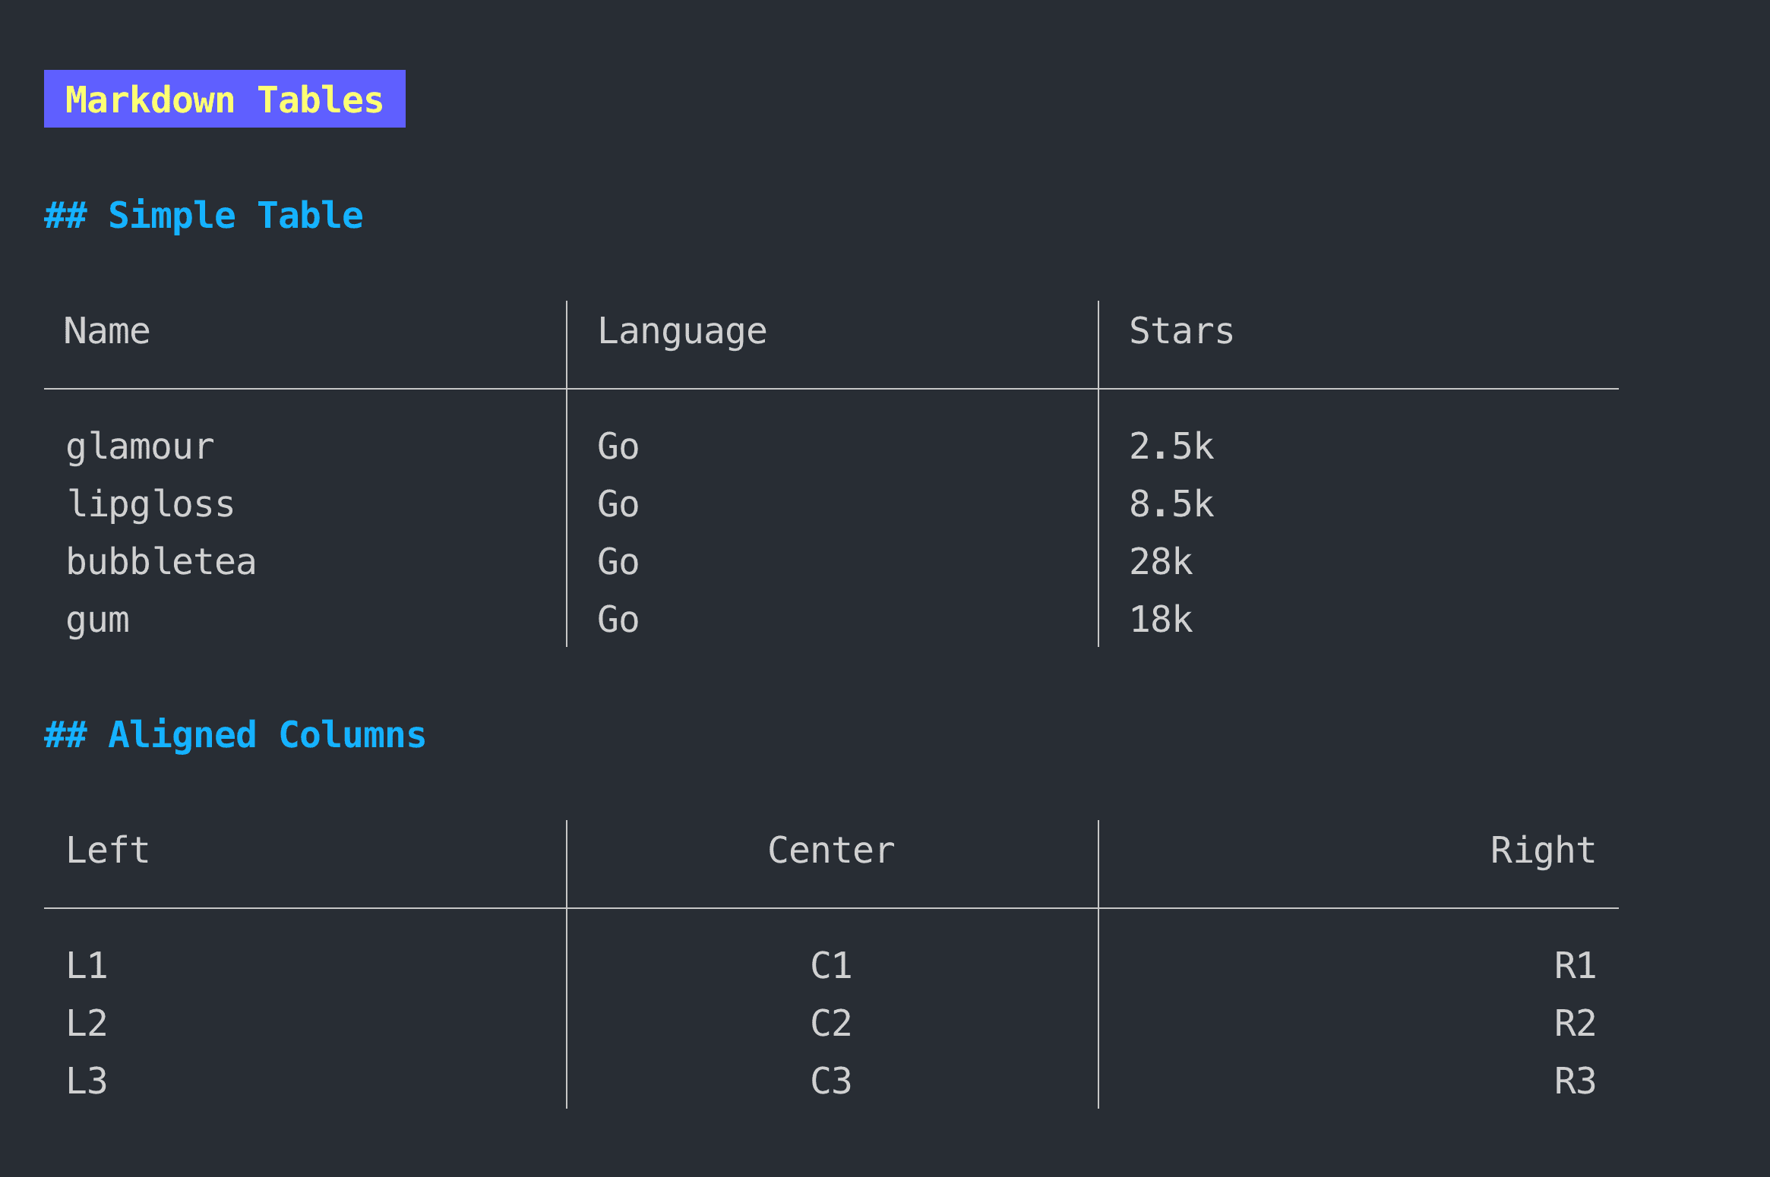
Task: Click the Markdown Tables title badge
Action: [224, 99]
